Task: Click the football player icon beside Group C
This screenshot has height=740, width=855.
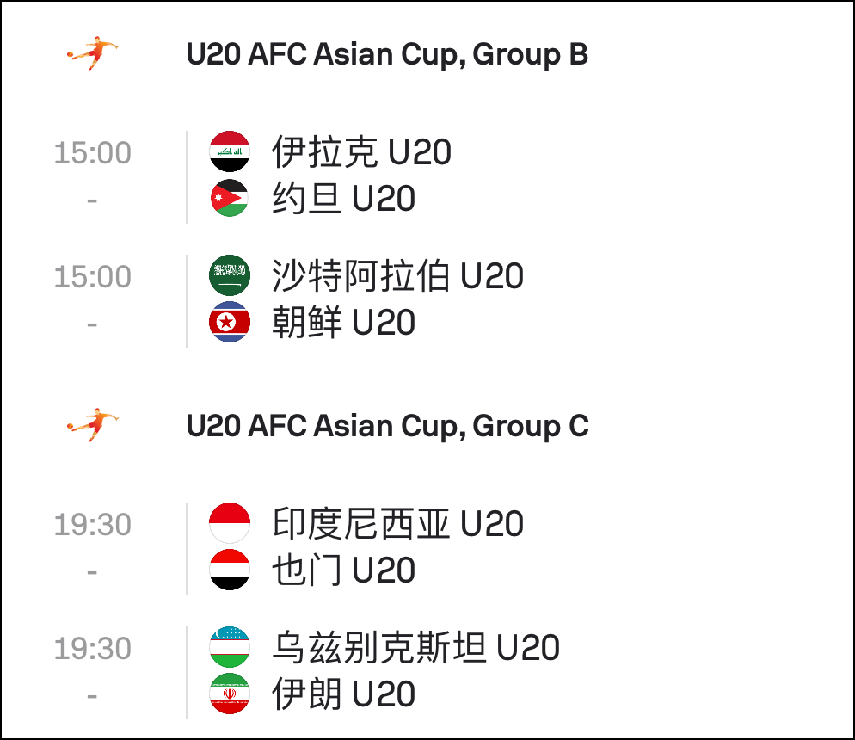Action: (x=93, y=424)
